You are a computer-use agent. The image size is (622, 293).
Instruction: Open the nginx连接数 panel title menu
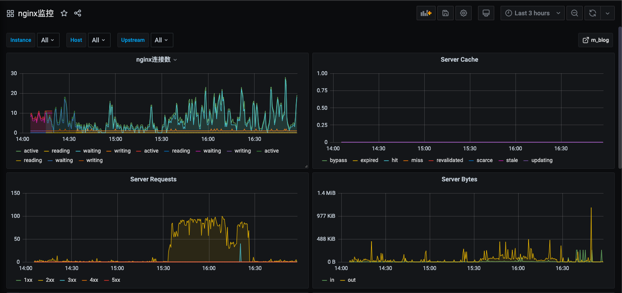pos(157,59)
